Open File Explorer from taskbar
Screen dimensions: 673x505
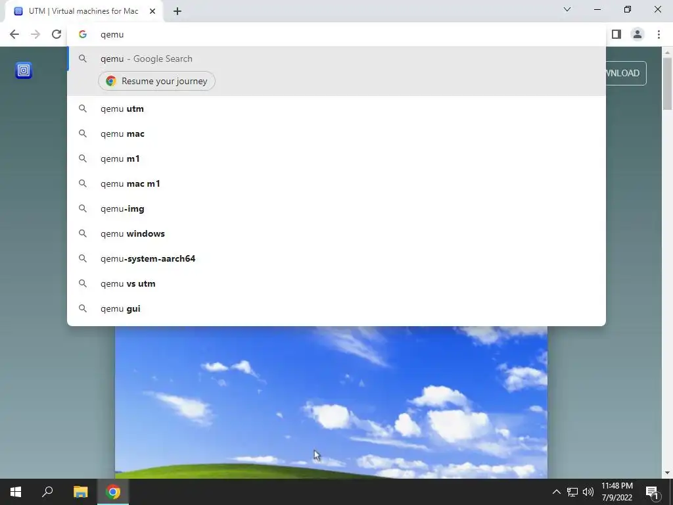[x=80, y=492]
